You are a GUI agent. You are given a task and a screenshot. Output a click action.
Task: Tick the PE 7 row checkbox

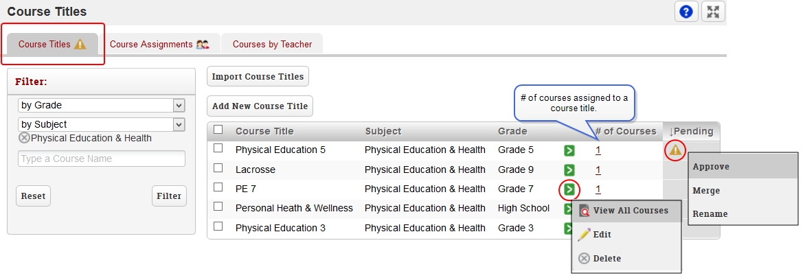[218, 187]
